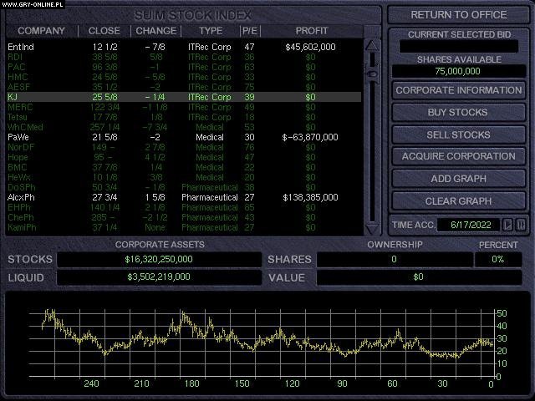This screenshot has width=535, height=401.
Task: Click the pause time icon
Action: click(521, 224)
